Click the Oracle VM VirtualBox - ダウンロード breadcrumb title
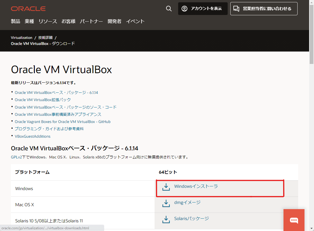 tap(43, 43)
